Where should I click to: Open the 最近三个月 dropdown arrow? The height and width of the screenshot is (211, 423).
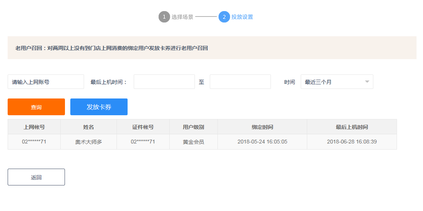point(367,82)
